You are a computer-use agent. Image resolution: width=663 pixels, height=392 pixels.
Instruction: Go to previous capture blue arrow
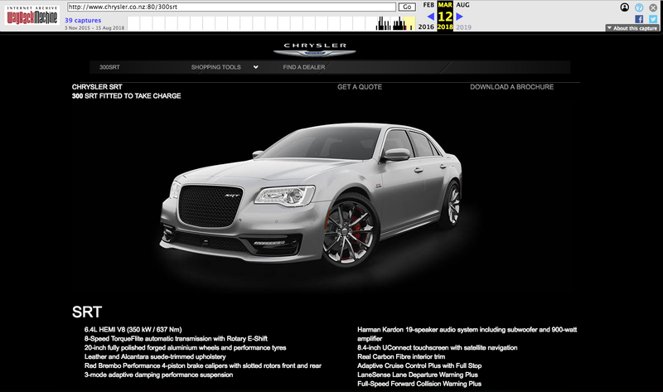(x=430, y=17)
